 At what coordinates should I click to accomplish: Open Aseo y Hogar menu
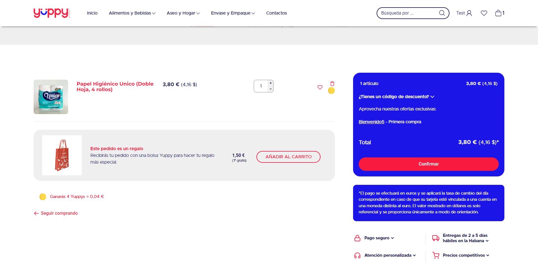tap(183, 13)
